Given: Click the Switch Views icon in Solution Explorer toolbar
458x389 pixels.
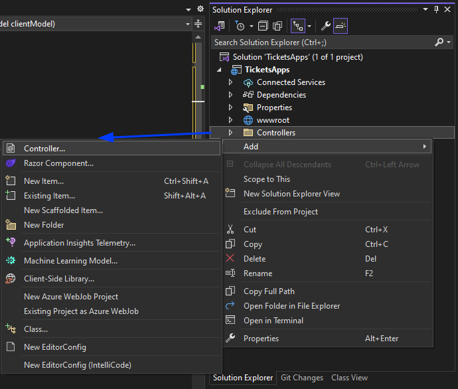Looking at the screenshot, I should (220, 26).
